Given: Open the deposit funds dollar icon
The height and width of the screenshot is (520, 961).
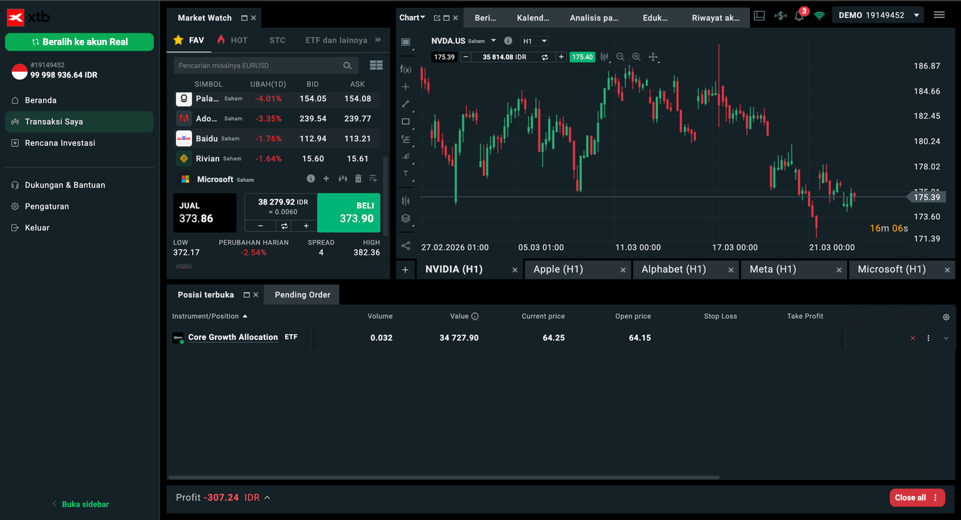Looking at the screenshot, I should click(780, 15).
